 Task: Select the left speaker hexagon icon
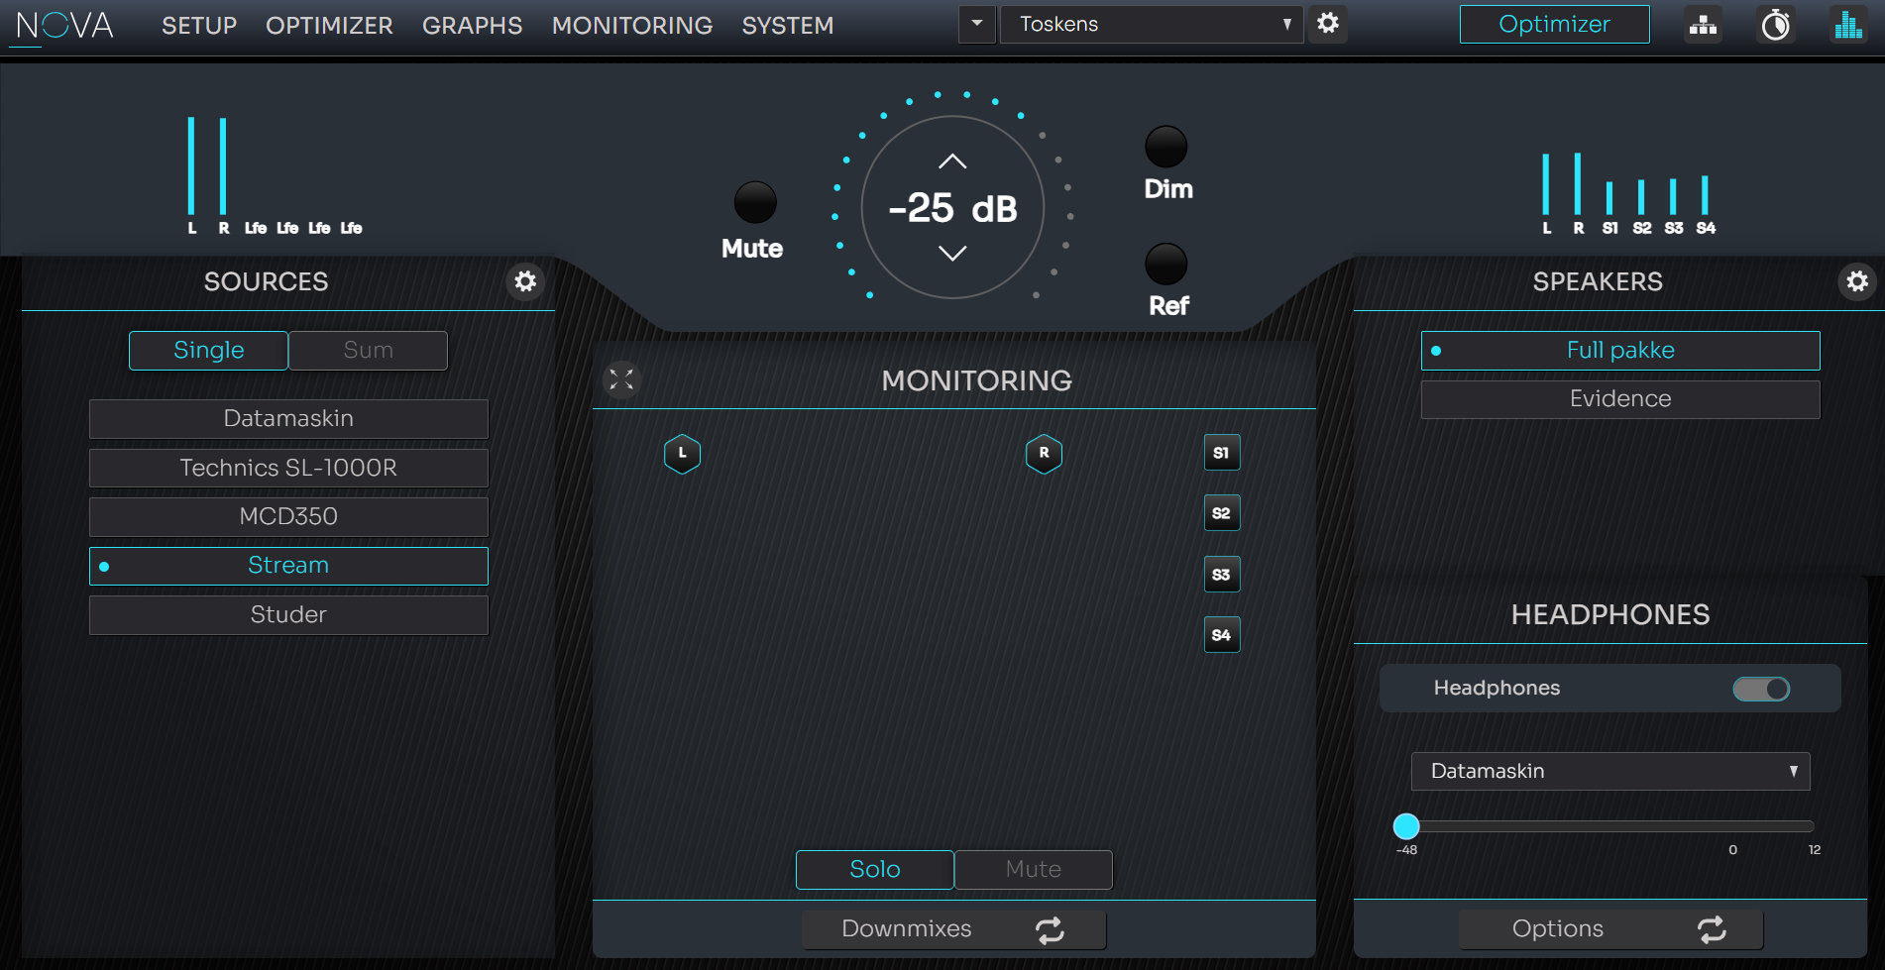click(x=682, y=454)
